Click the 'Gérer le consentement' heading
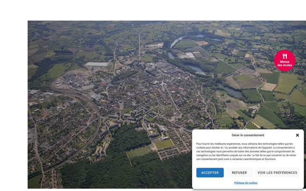Screen dimensions: 306x191 248,135
